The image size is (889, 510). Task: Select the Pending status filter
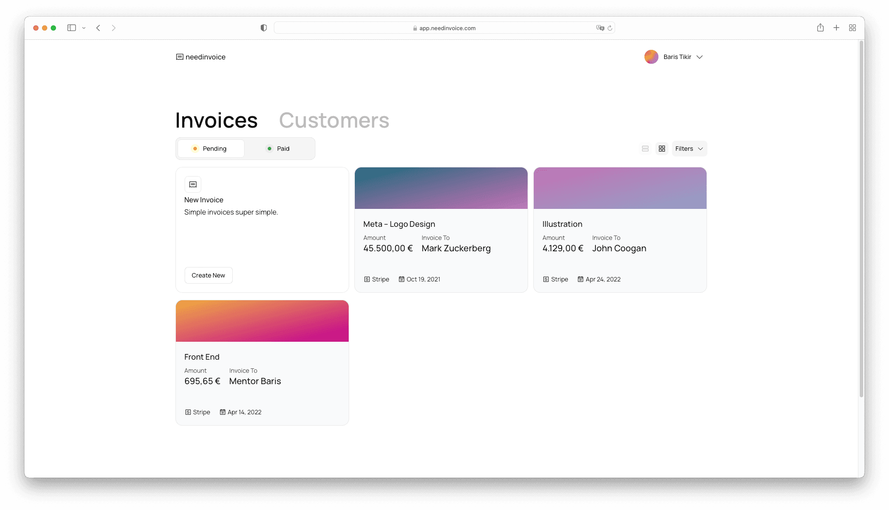(211, 149)
